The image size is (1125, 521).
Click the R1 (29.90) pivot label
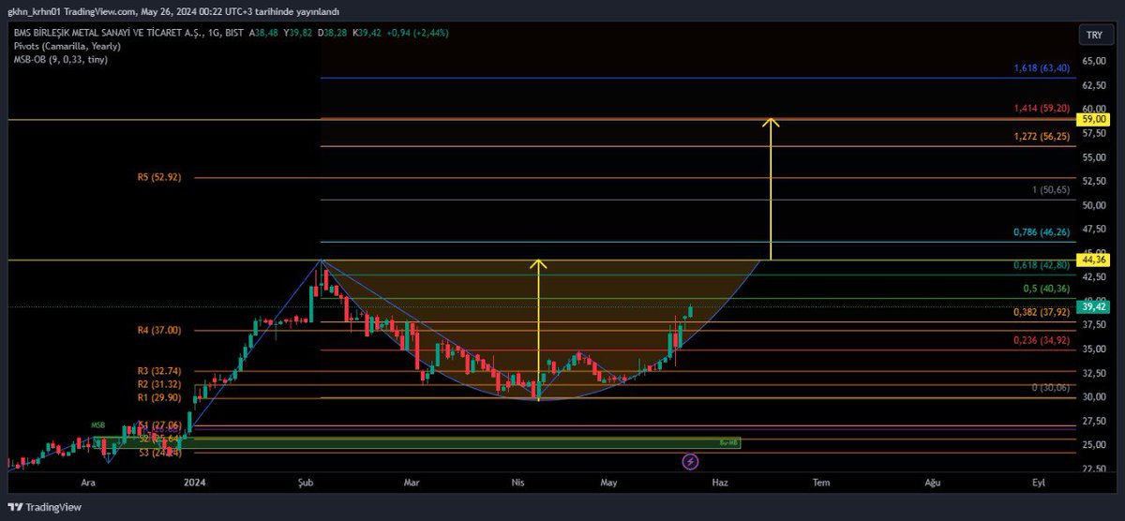tap(158, 397)
